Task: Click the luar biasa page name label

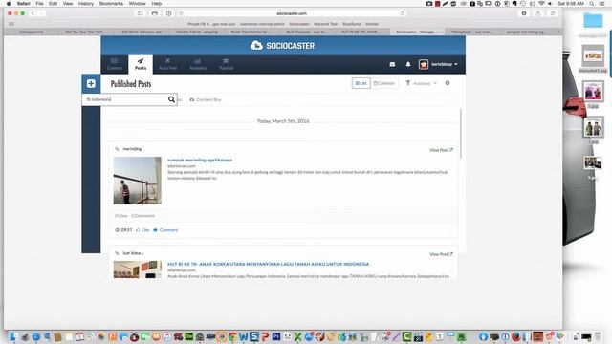Action: pos(133,253)
